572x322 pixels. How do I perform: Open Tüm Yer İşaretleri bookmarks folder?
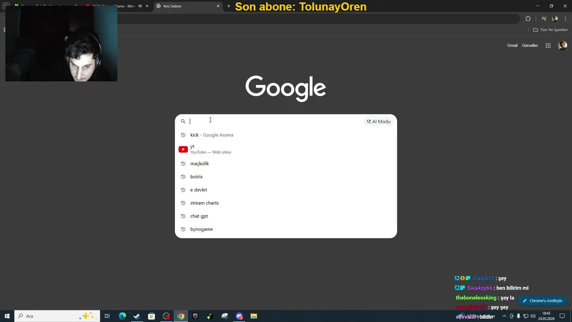[551, 30]
